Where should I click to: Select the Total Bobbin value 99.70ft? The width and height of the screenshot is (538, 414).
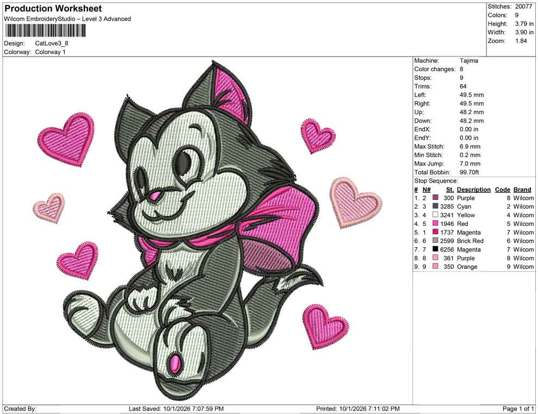click(470, 172)
